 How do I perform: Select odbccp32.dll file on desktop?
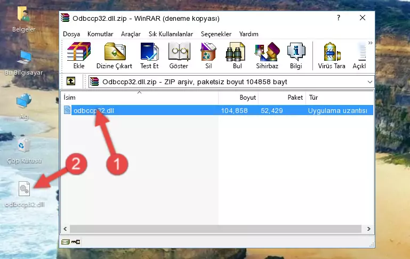click(x=25, y=194)
